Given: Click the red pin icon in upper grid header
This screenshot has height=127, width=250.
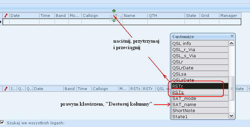Looking at the screenshot, I should (x=6, y=16).
